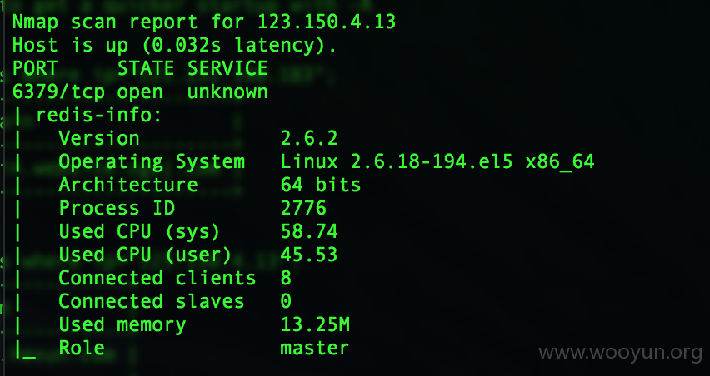Click the Process ID value 2776

tap(303, 208)
